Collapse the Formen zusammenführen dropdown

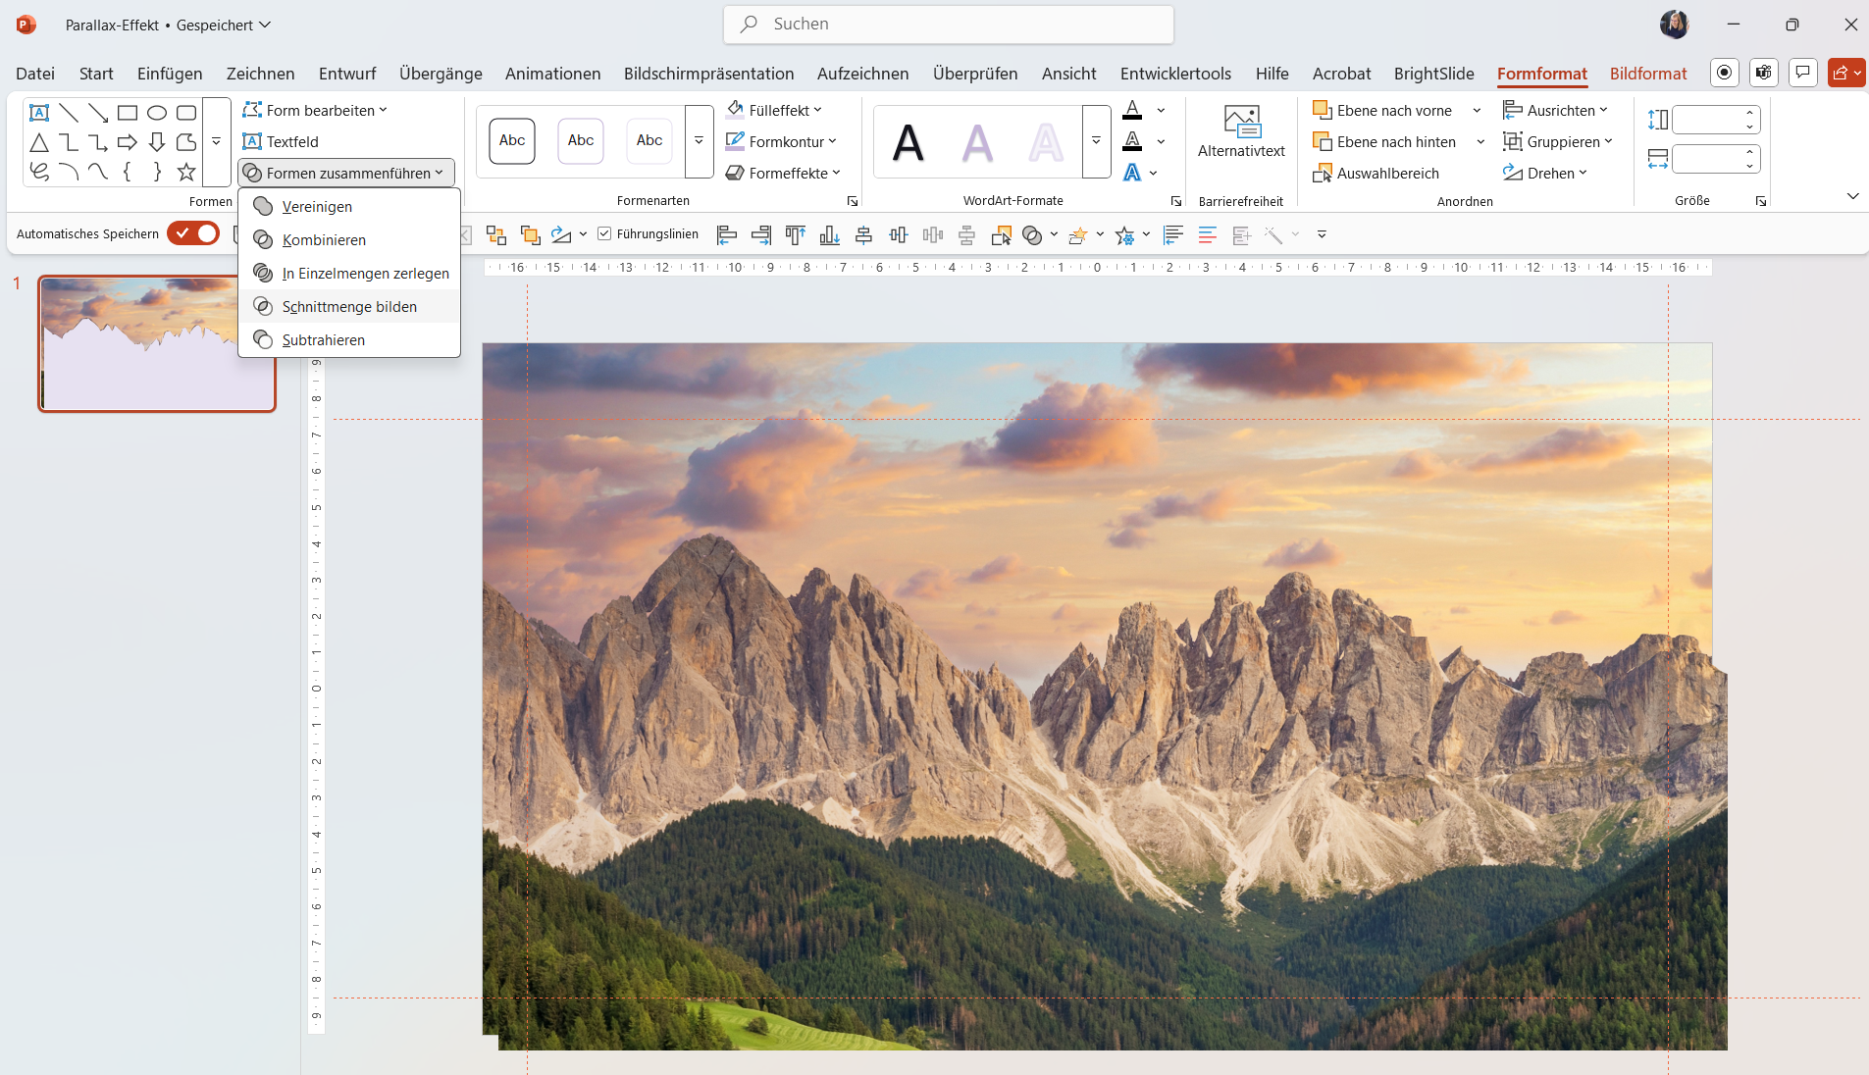346,173
